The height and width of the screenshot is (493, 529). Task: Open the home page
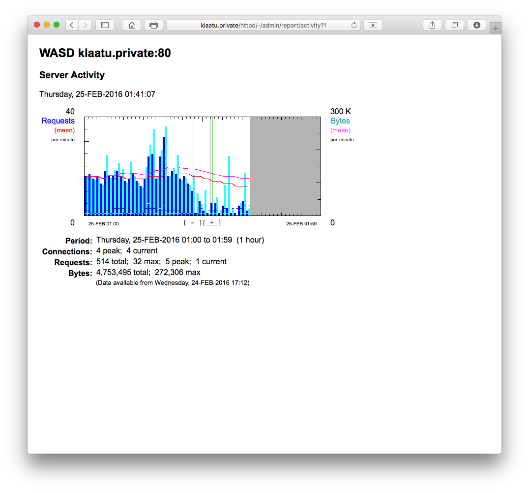[x=131, y=25]
